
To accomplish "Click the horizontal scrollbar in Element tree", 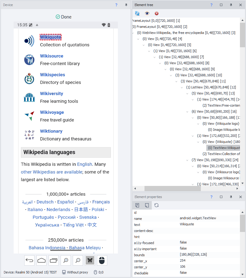I will tap(173, 189).
